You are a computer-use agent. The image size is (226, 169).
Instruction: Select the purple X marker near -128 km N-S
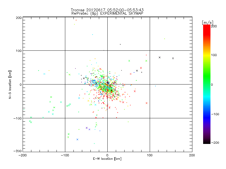pos(87,128)
